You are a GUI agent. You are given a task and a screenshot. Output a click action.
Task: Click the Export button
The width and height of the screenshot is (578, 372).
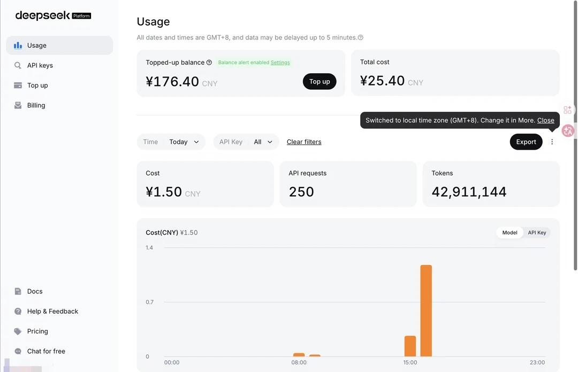click(x=526, y=142)
